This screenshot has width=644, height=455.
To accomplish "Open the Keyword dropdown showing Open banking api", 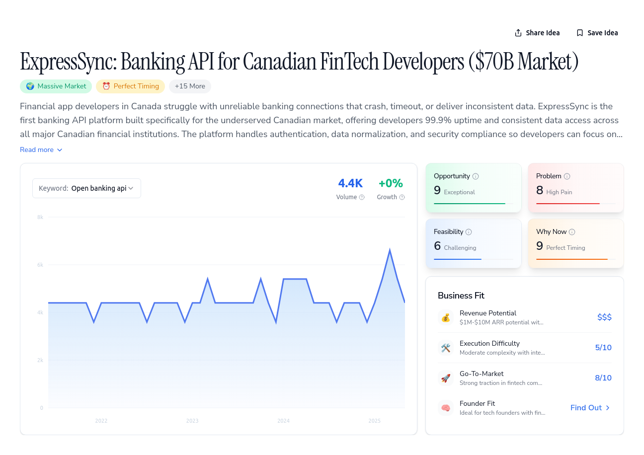I will (86, 188).
